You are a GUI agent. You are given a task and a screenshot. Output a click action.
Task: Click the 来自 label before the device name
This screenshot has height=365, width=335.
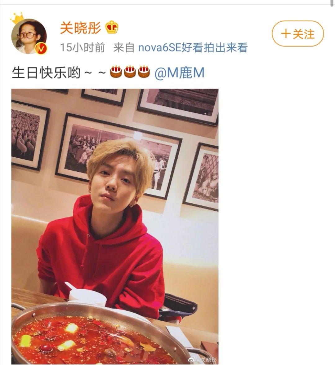coord(124,48)
